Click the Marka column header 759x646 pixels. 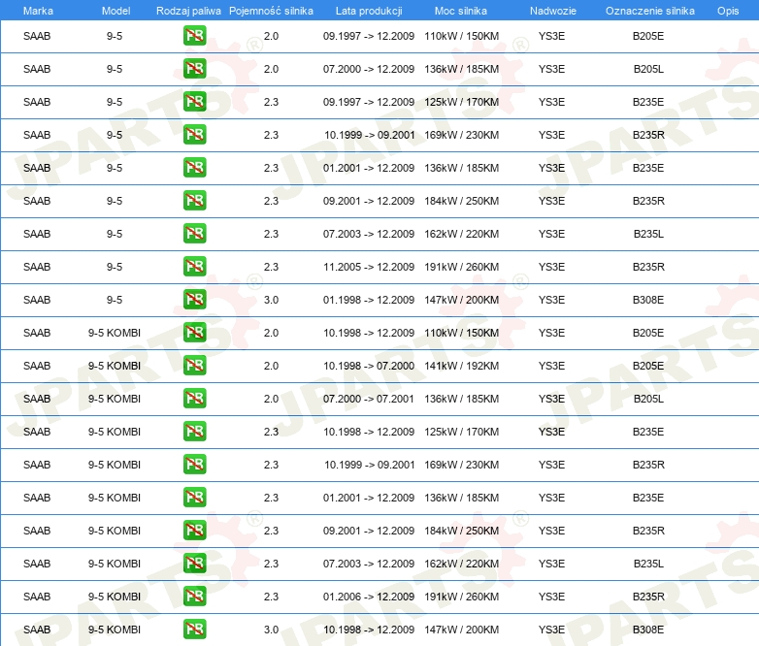pos(38,11)
